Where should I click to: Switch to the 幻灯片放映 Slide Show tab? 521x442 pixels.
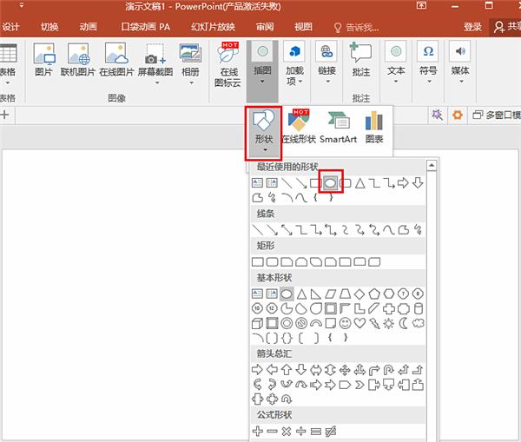tap(213, 27)
